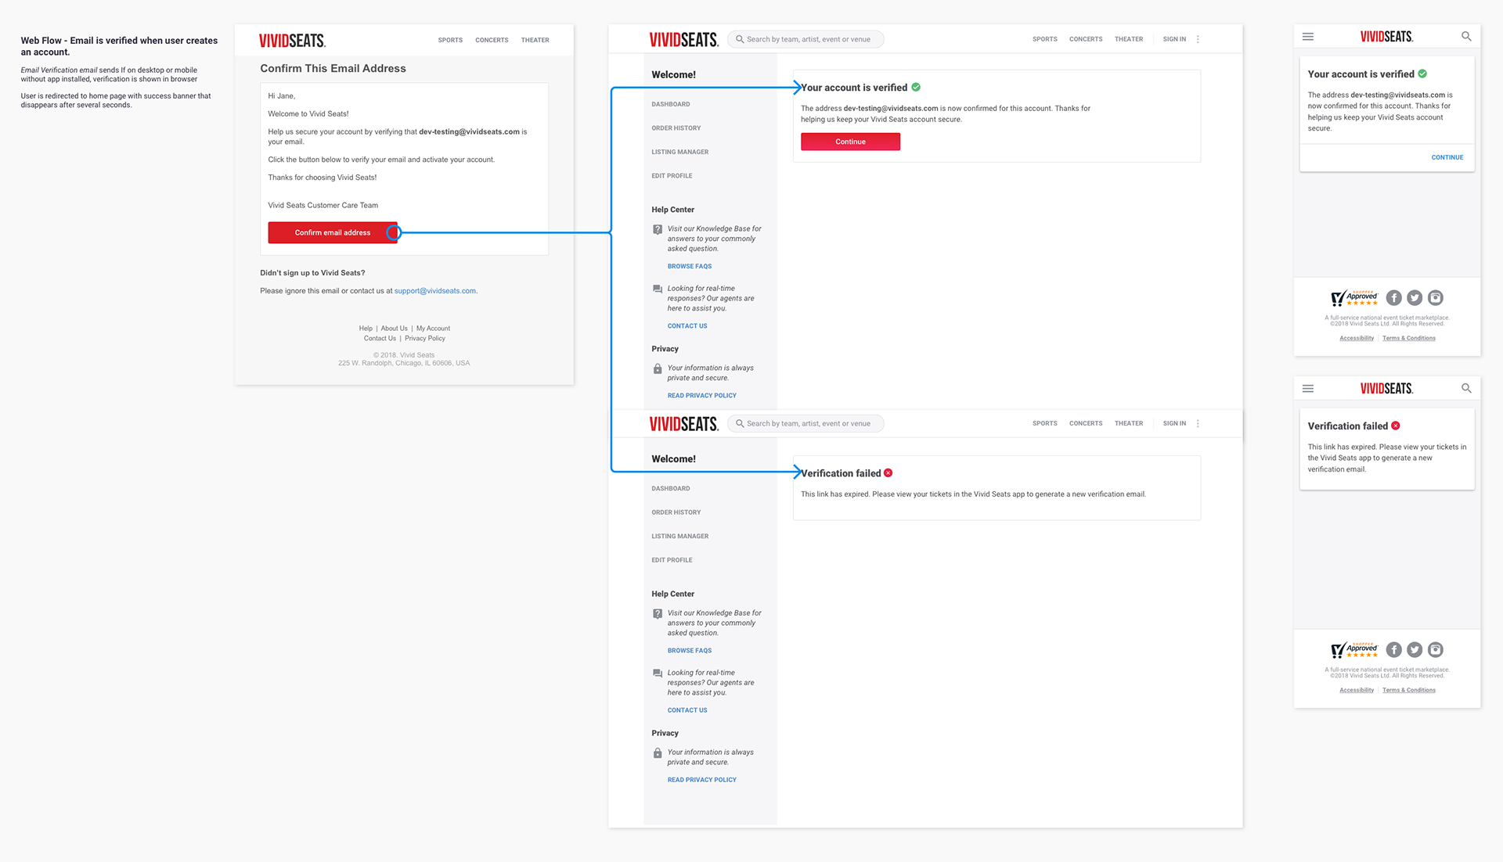
Task: Open the support@vividseats.com email link
Action: (435, 291)
